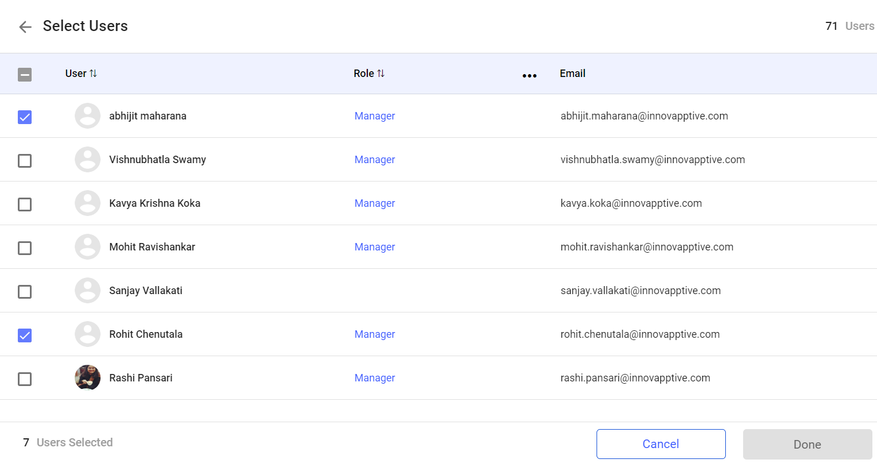
Task: Click Manager role link for Kavya Krishna Koka
Action: pos(375,203)
